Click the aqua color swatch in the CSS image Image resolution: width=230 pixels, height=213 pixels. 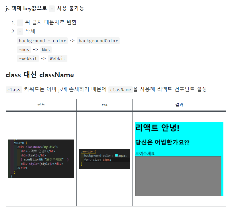point(116,156)
